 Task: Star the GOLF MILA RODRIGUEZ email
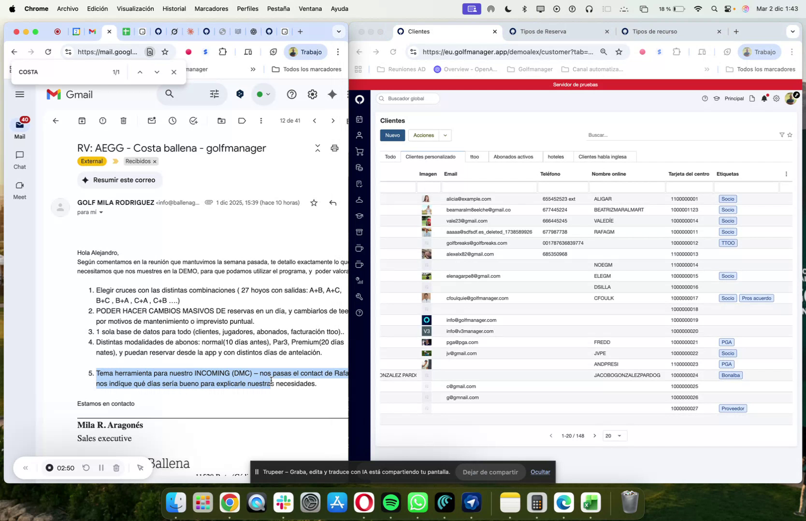tap(314, 203)
